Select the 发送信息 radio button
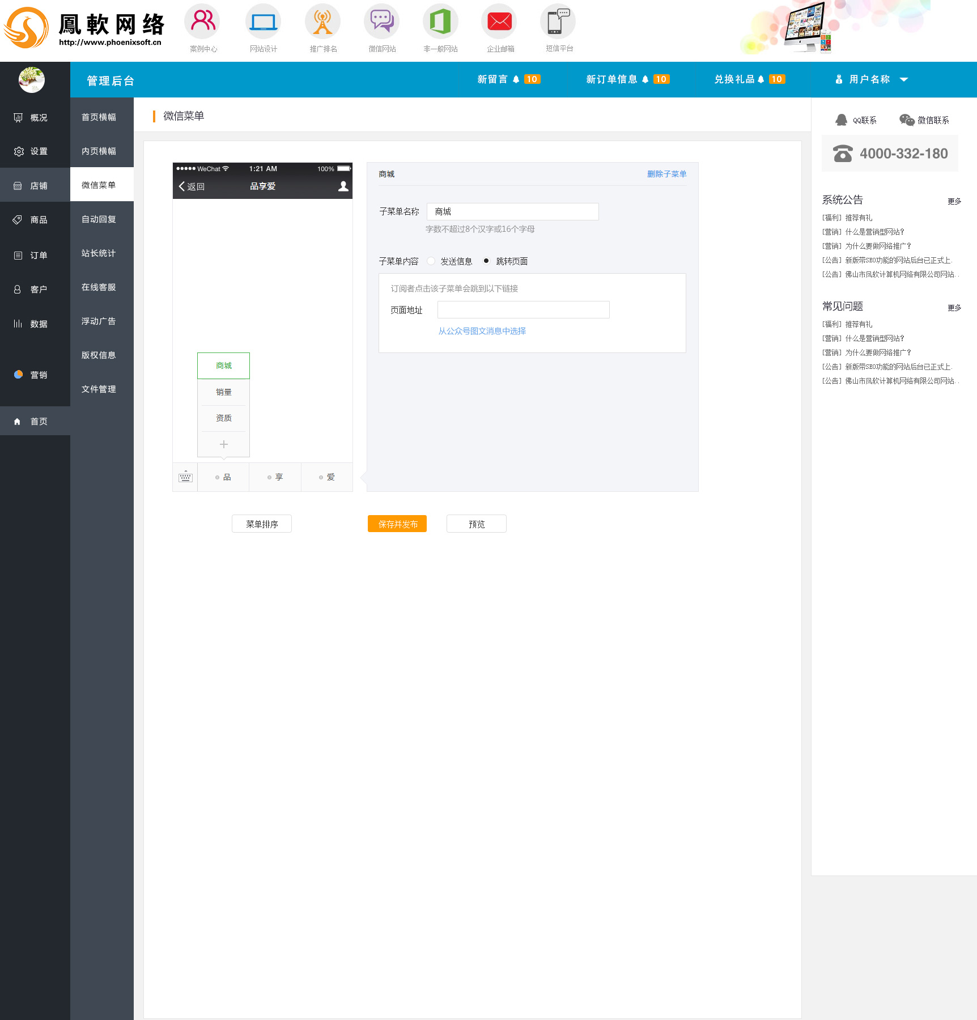The height and width of the screenshot is (1020, 977). tap(431, 261)
